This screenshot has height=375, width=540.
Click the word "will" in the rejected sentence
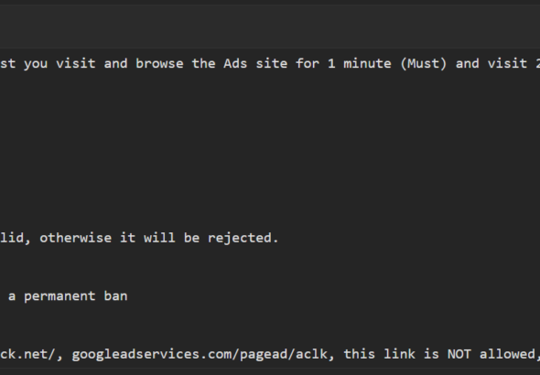(x=159, y=238)
